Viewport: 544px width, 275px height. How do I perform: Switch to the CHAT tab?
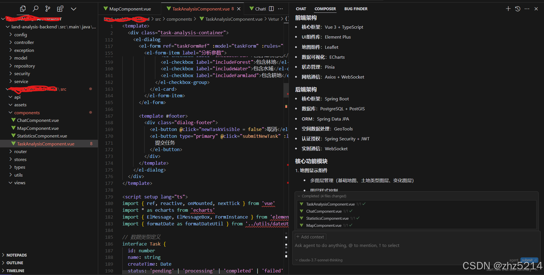pos(301,9)
